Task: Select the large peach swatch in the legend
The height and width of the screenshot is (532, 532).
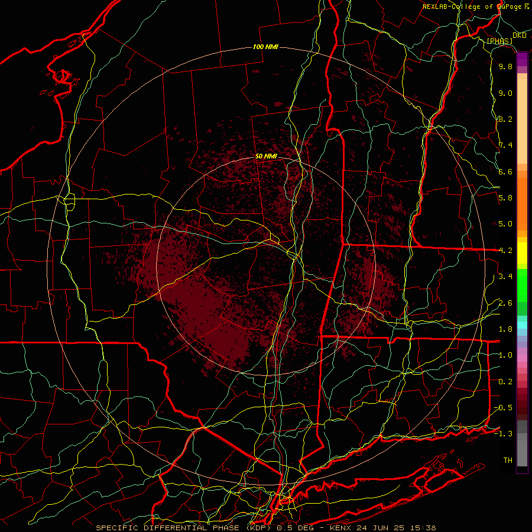Action: [522, 121]
